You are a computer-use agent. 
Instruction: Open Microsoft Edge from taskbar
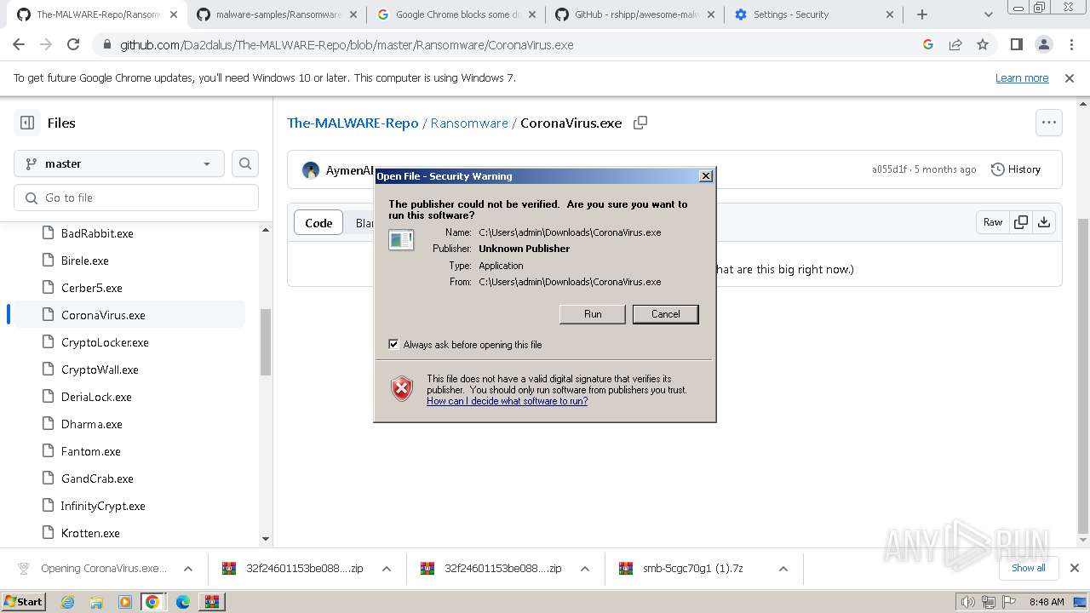[182, 602]
